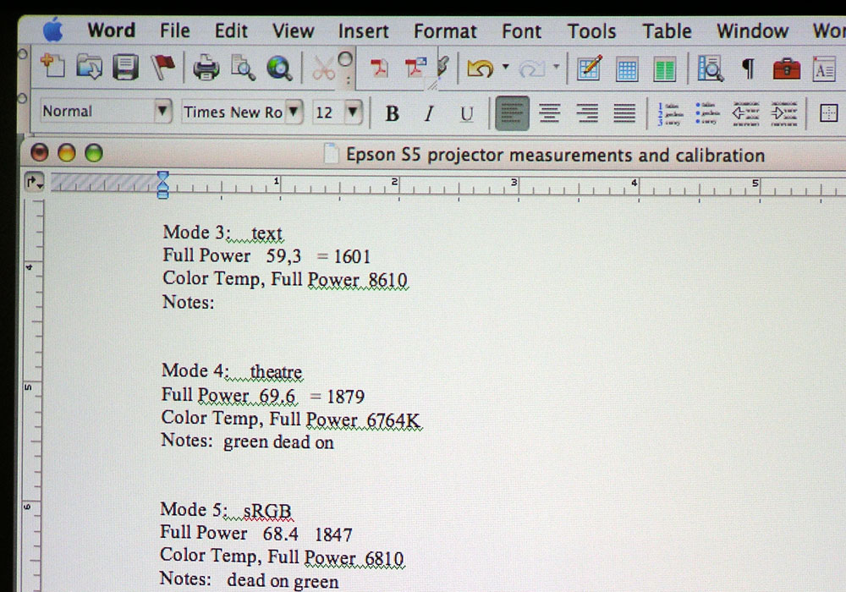The height and width of the screenshot is (592, 846).
Task: Click the Save floppy disk icon
Action: [x=126, y=68]
